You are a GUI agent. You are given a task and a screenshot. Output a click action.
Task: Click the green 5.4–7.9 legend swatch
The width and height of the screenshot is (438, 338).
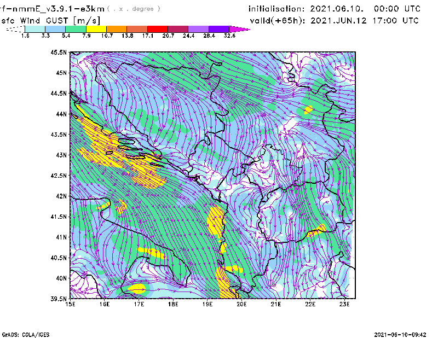point(76,29)
